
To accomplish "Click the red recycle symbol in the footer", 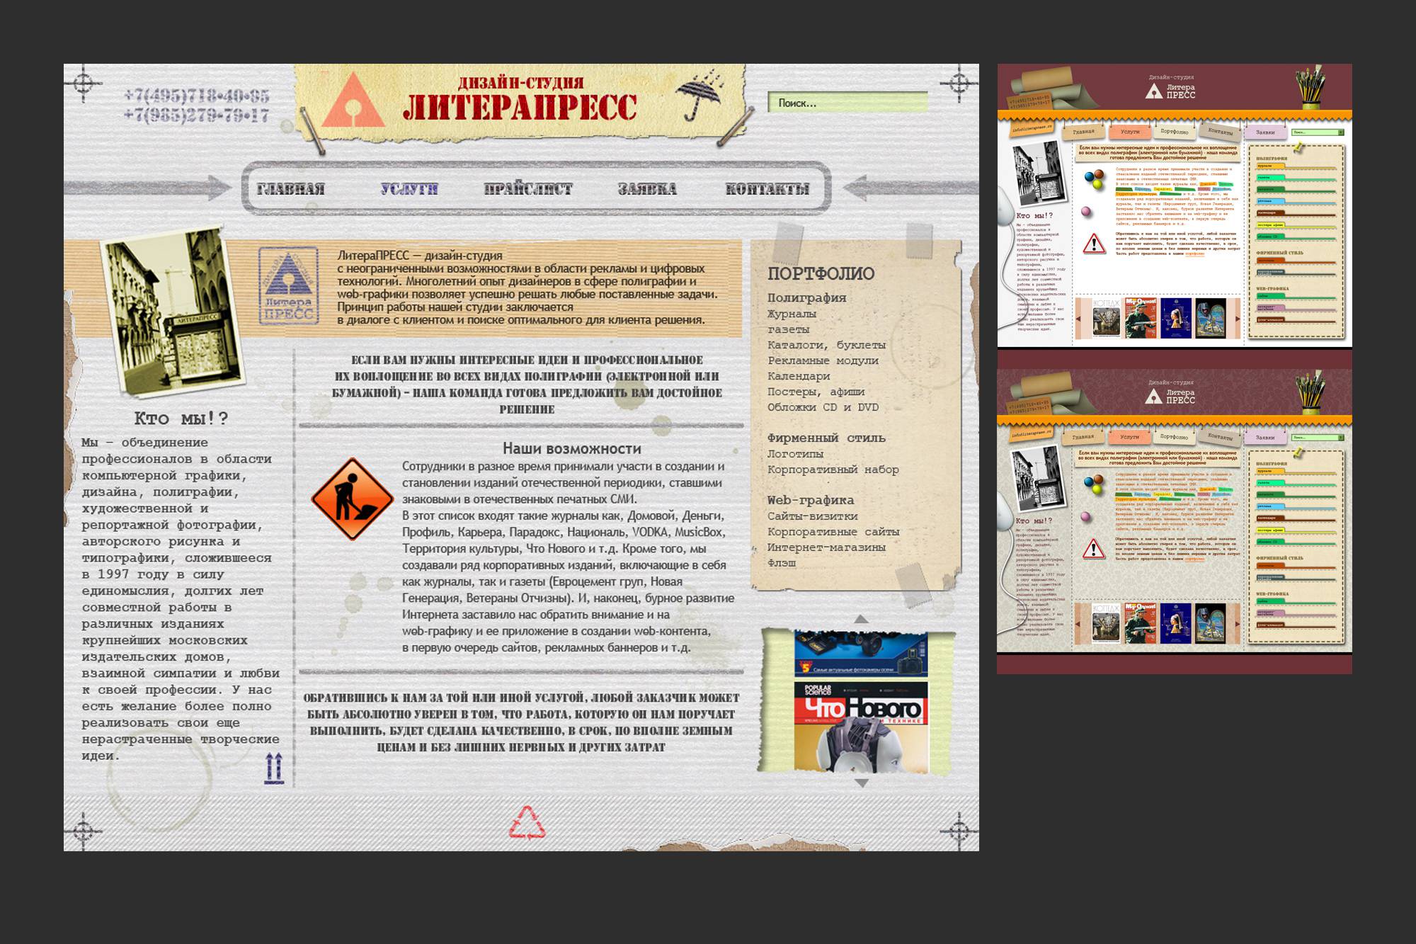I will 527,823.
